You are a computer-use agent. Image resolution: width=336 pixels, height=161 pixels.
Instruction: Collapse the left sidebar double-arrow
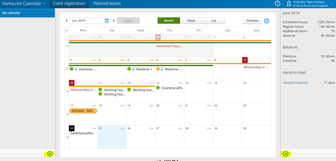click(x=50, y=154)
